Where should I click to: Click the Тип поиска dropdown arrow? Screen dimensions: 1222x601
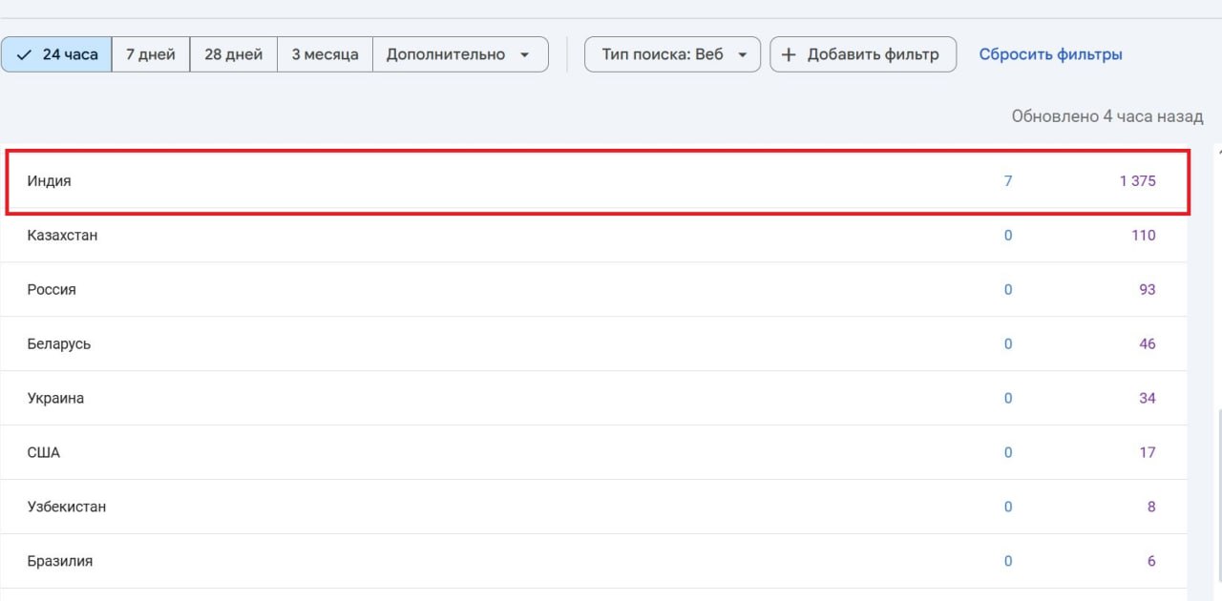pos(742,55)
